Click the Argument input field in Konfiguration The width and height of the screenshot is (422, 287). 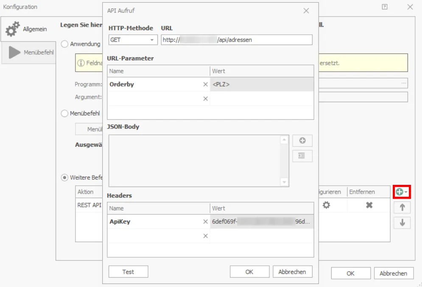click(x=363, y=97)
